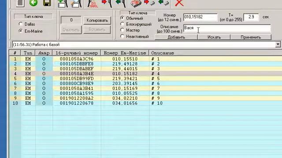Click the magnifier search key icon
This screenshot has height=158, width=282.
tap(76, 4)
